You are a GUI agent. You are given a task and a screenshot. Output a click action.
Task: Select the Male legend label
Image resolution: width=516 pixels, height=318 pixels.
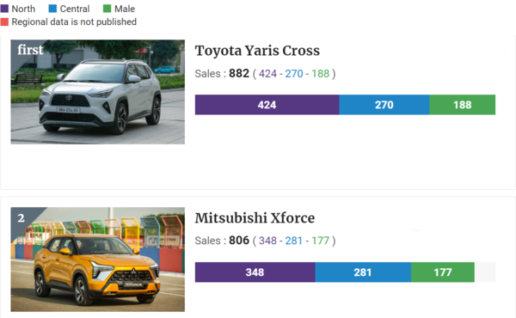point(125,9)
